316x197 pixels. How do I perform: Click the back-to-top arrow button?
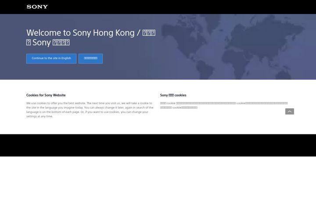(290, 111)
